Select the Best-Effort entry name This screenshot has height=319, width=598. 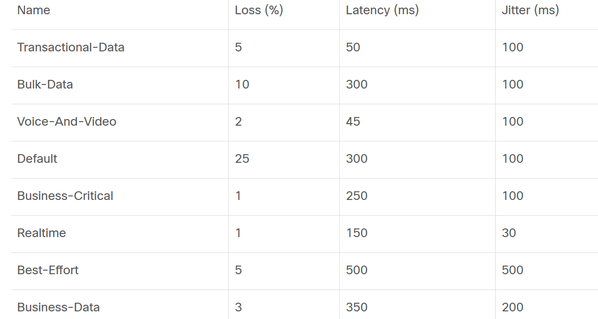coord(48,270)
